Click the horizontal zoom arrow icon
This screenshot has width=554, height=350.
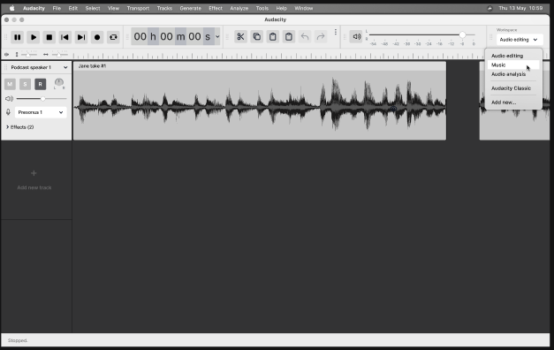coord(46,55)
